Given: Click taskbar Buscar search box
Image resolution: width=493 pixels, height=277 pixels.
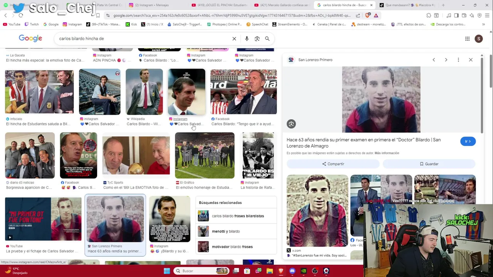Looking at the screenshot, I should tap(201, 271).
